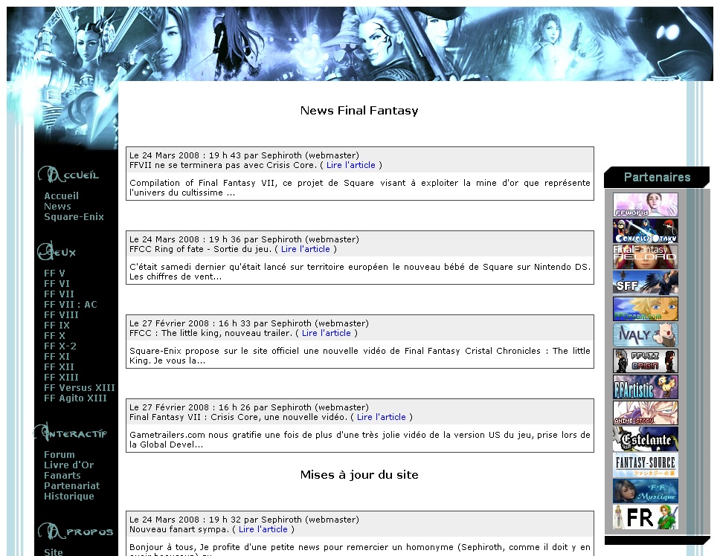Select FF VIII in the Jeux menu
This screenshot has width=720, height=556.
[61, 314]
